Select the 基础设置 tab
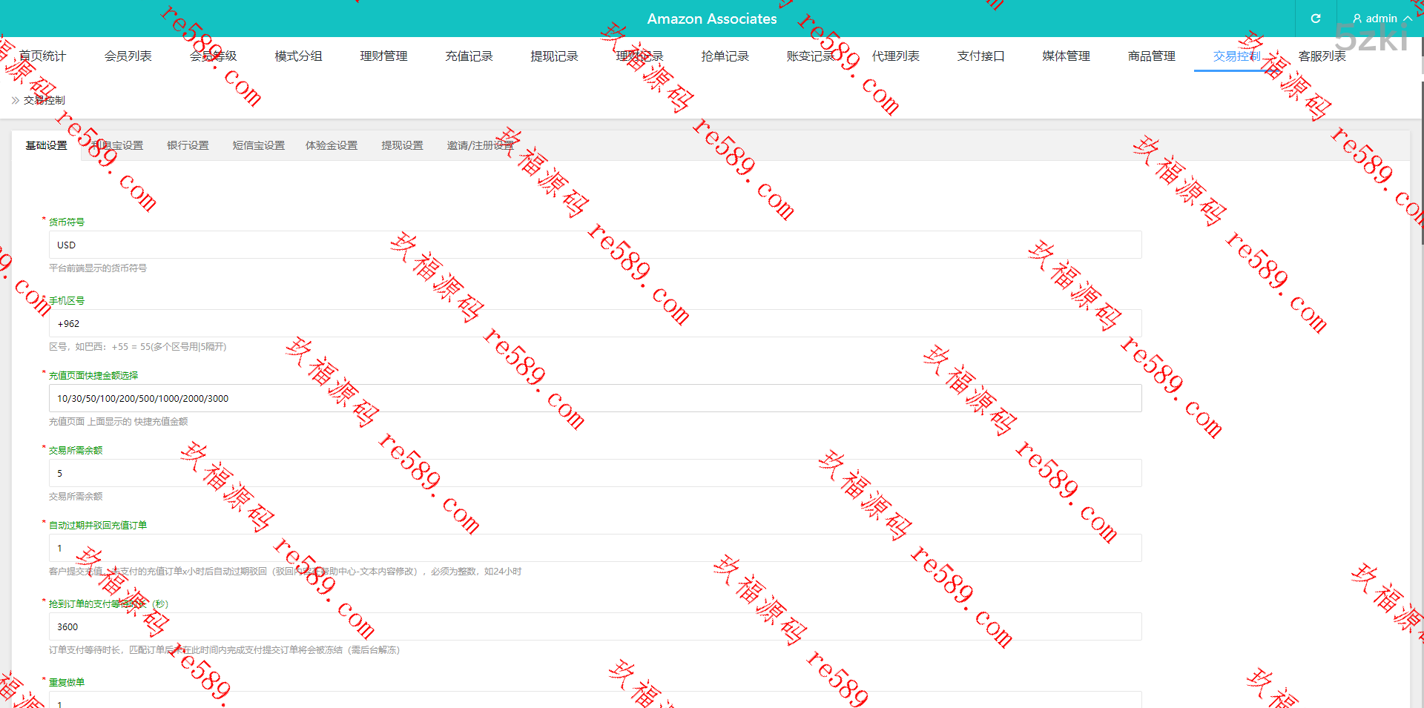This screenshot has height=708, width=1424. (x=46, y=145)
